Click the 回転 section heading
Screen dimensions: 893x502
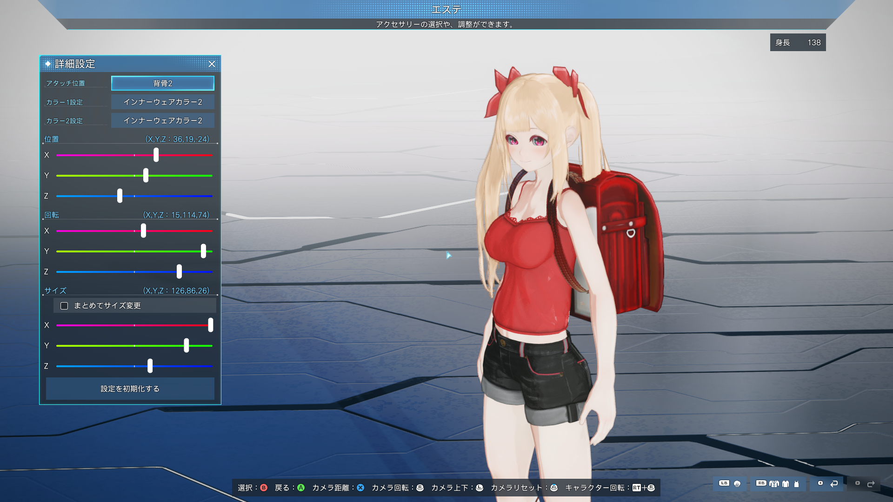(x=52, y=215)
